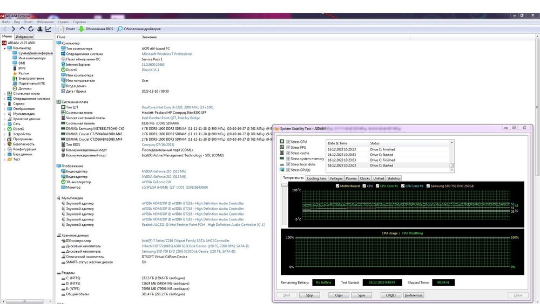Select DirectX in the left tree
Image resolution: width=540 pixels, height=304 pixels.
[18, 129]
